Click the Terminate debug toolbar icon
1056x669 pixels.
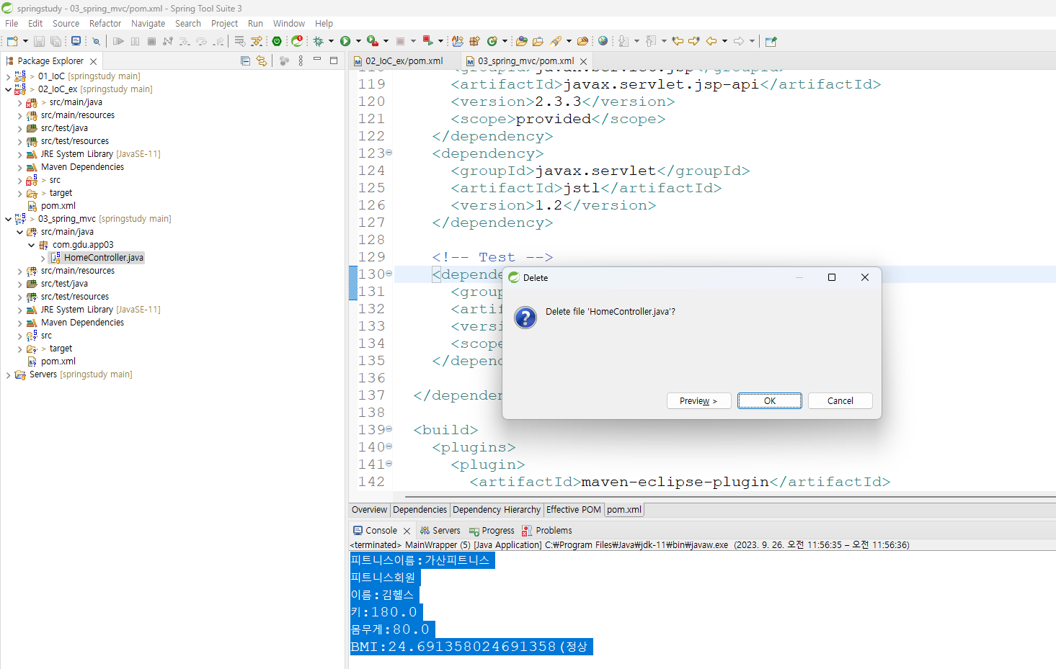click(x=151, y=41)
